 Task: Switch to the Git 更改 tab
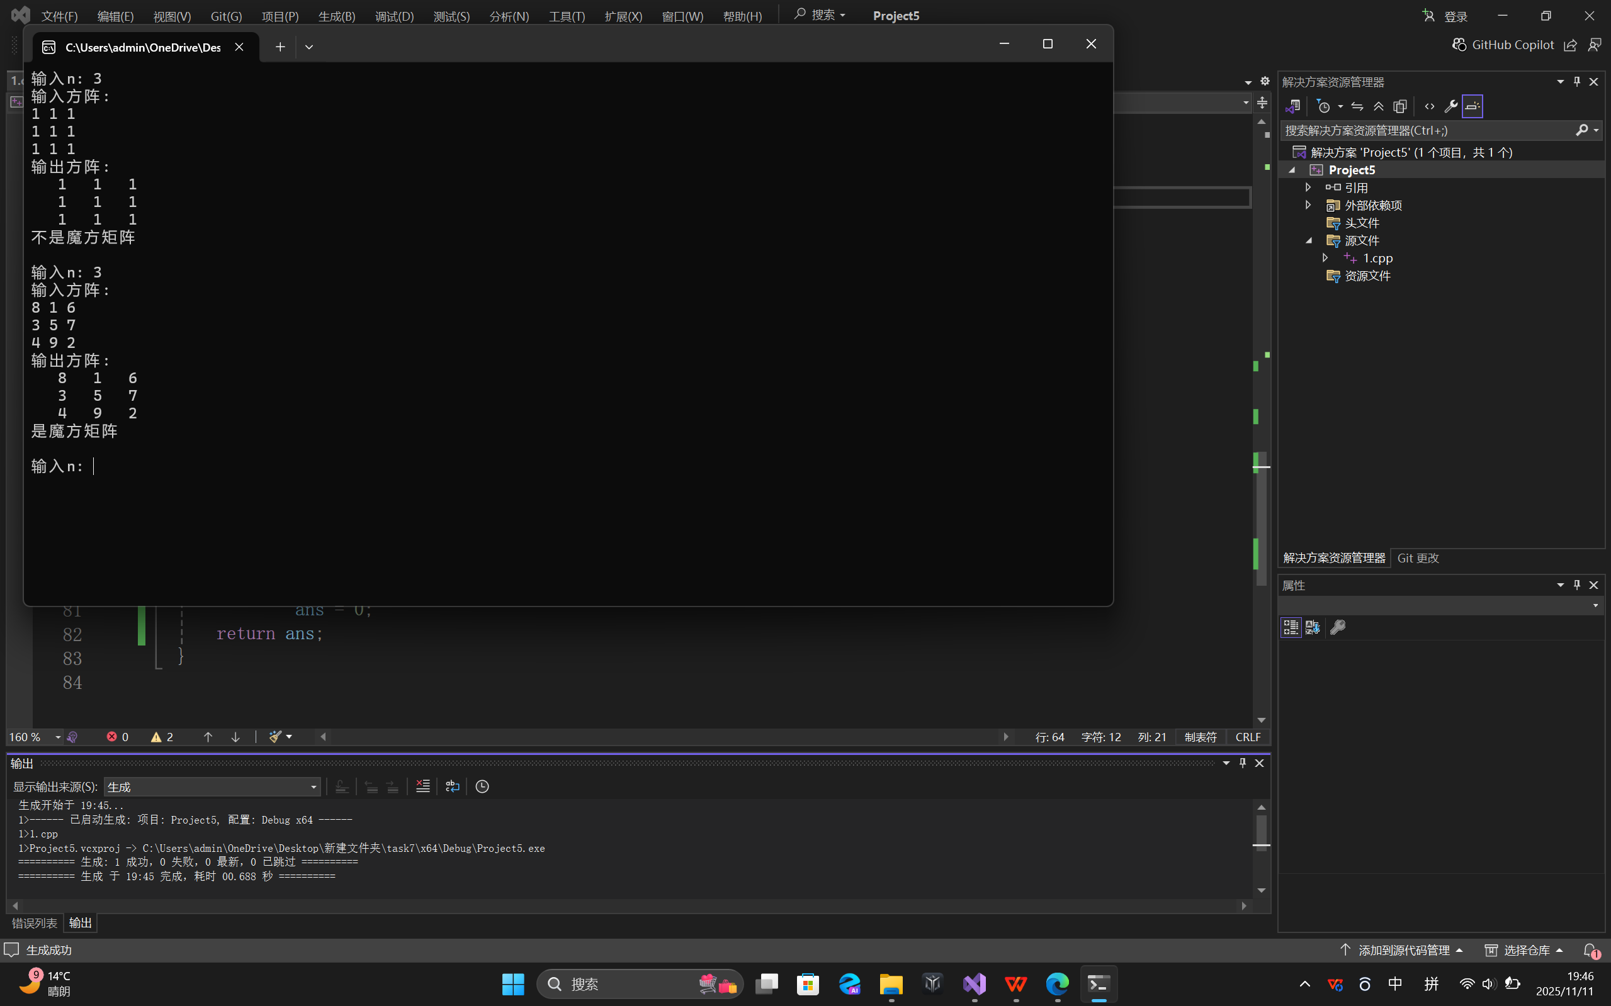click(x=1418, y=558)
